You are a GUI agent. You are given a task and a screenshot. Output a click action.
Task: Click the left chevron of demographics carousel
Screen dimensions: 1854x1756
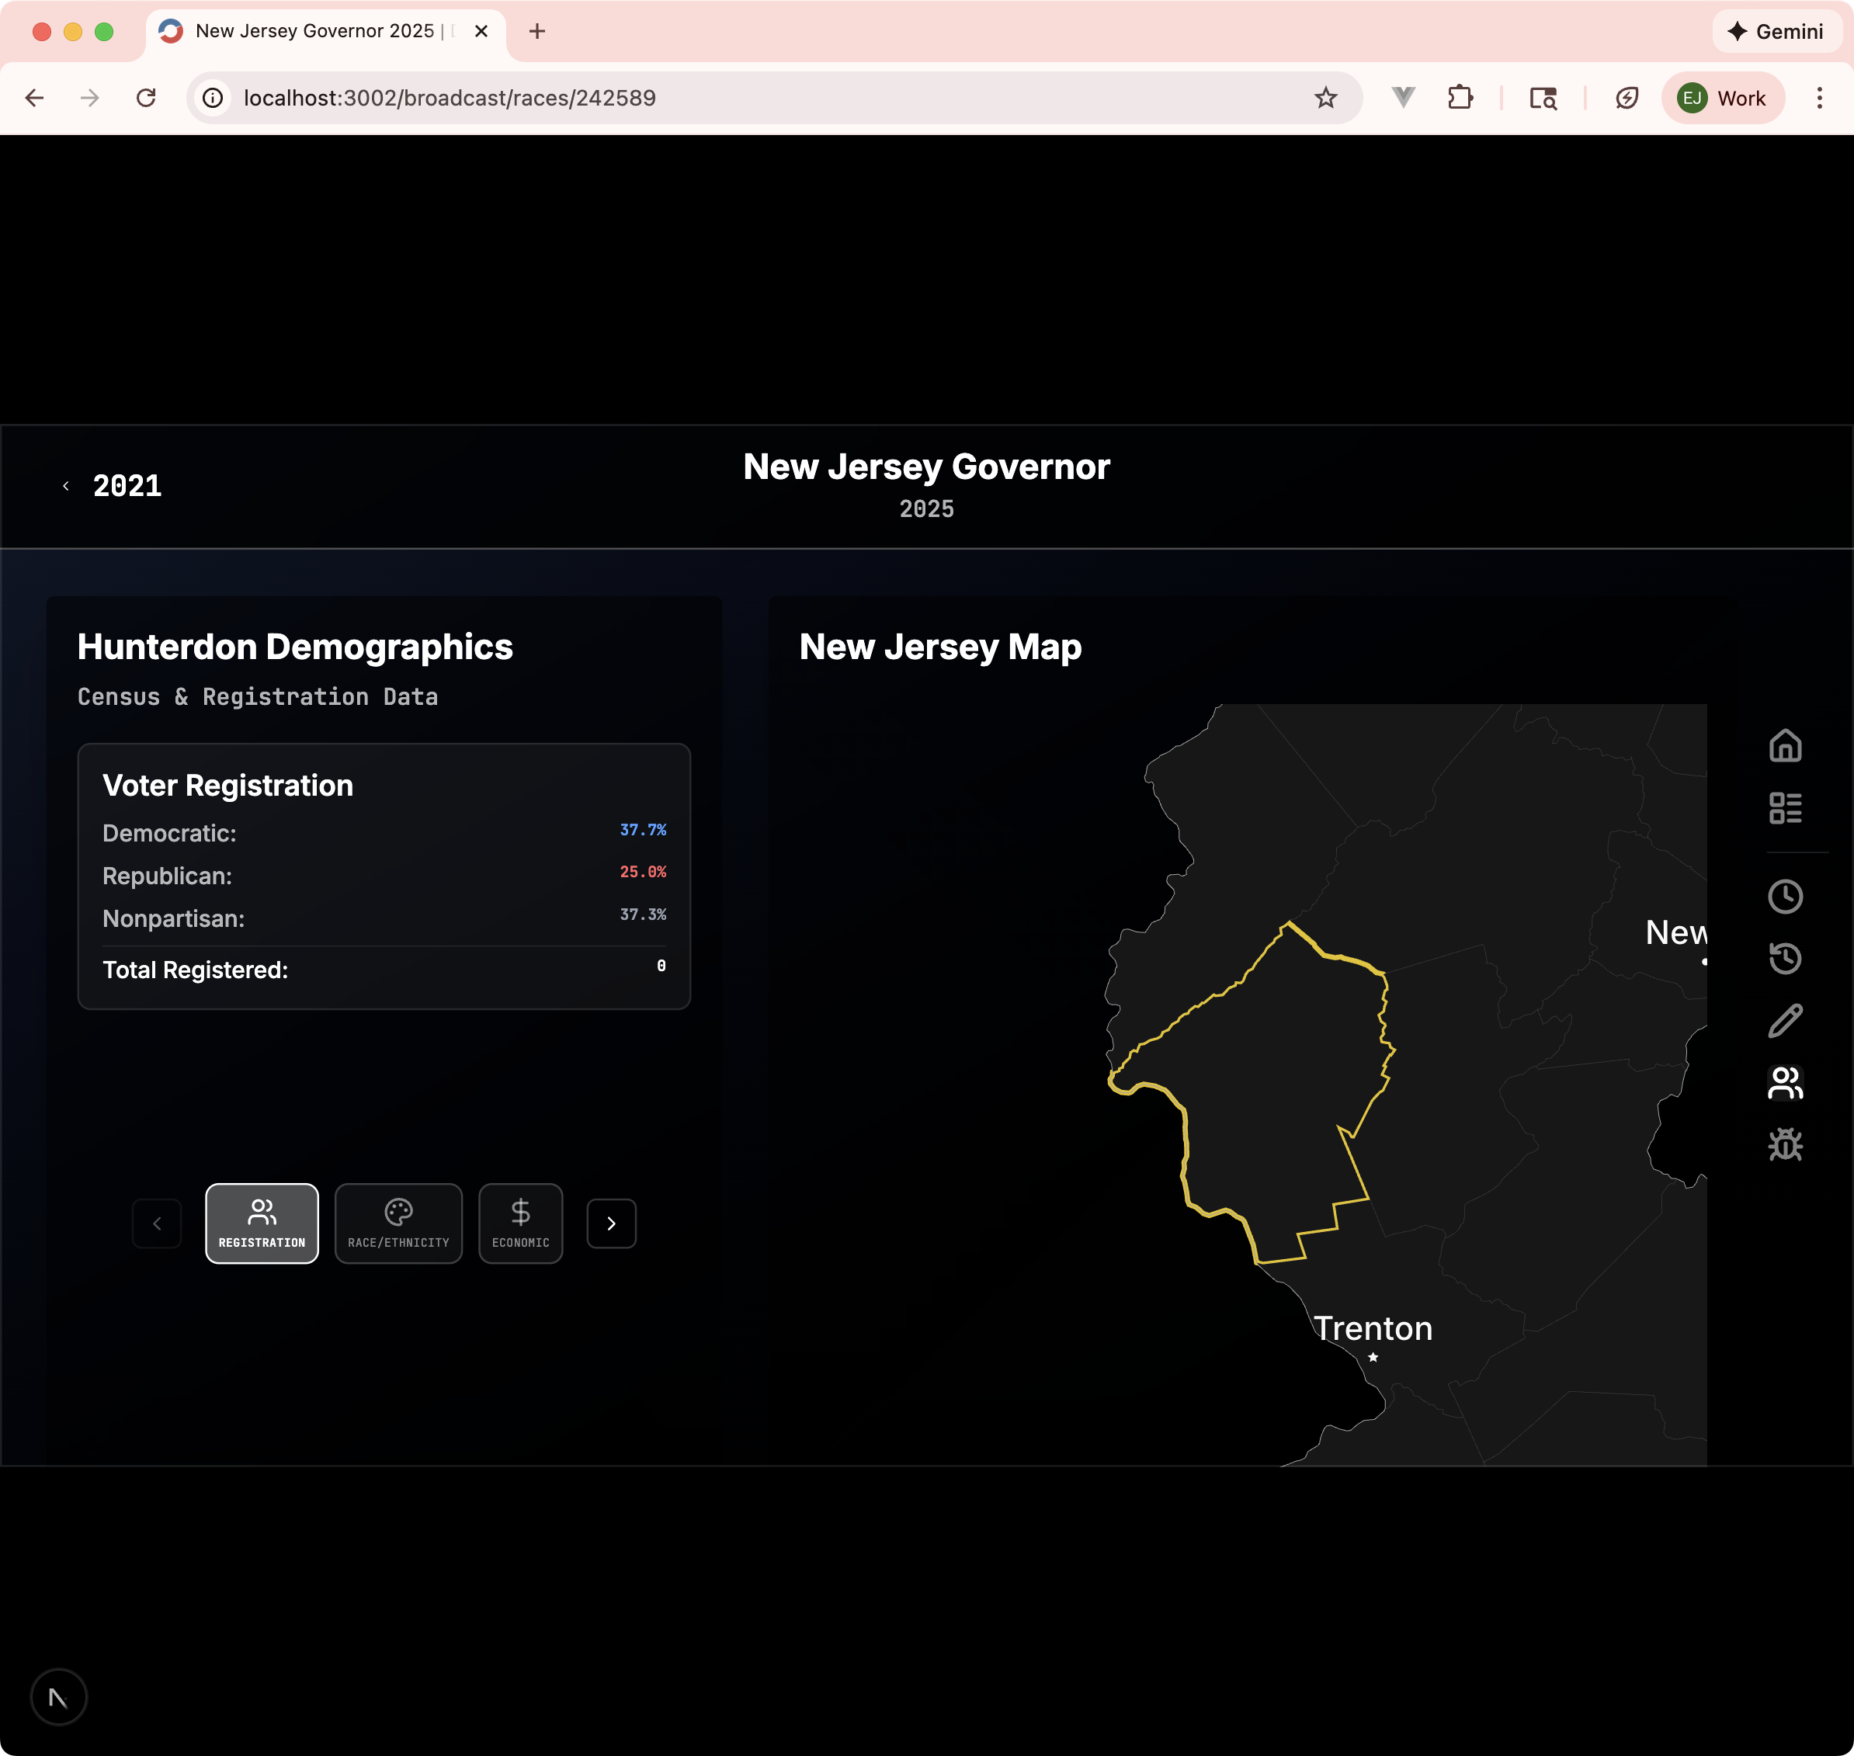click(158, 1223)
